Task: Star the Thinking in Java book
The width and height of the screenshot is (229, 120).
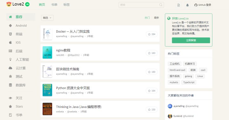Action: [x=152, y=110]
